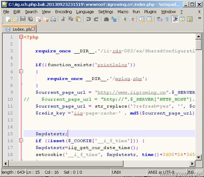Screen dimensions: 204x177
Task: Paste from clipboard toolbar icon
Action: pos(79,19)
